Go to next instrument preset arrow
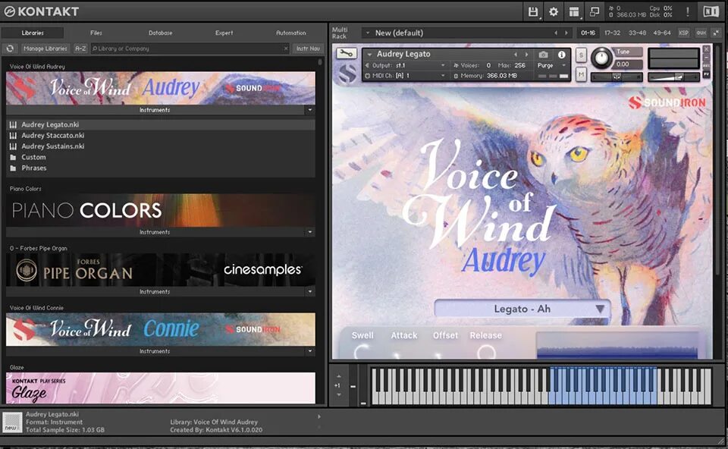728x449 pixels. coord(526,55)
